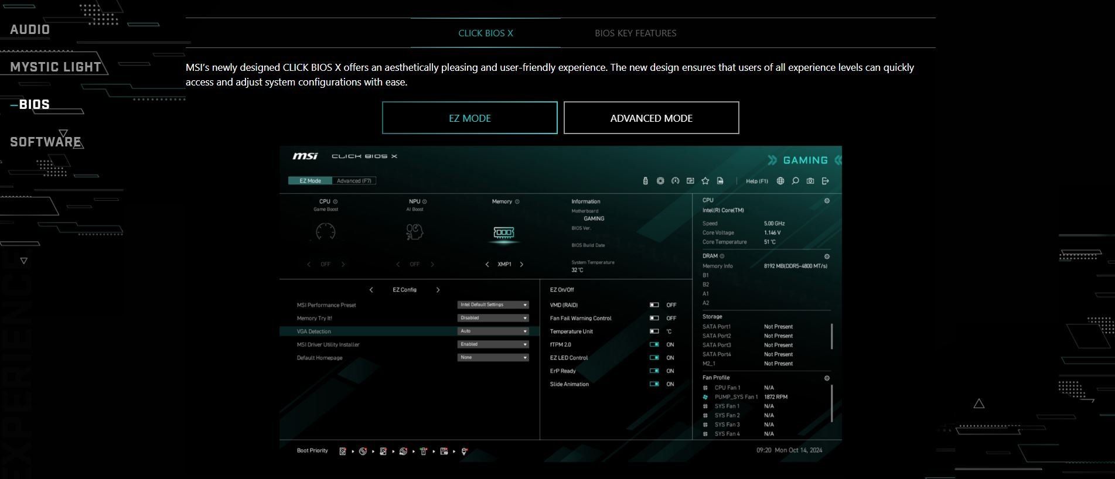
Task: Click the 'Boot Priority' label
Action: (x=312, y=451)
